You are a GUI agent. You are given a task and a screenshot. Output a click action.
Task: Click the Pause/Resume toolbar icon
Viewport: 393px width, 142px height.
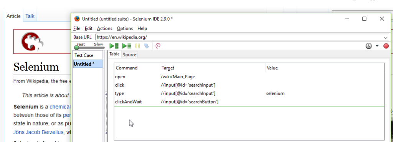point(137,46)
